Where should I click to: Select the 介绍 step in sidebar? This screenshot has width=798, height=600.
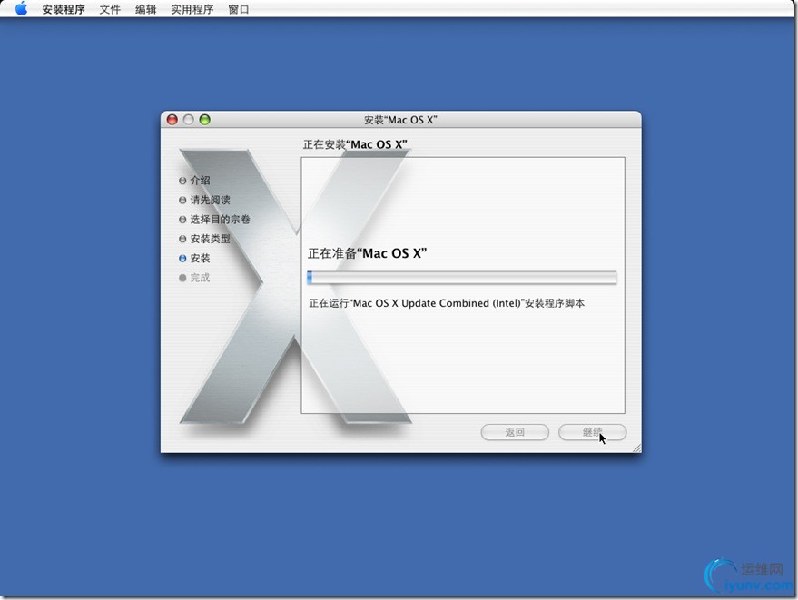tap(200, 180)
